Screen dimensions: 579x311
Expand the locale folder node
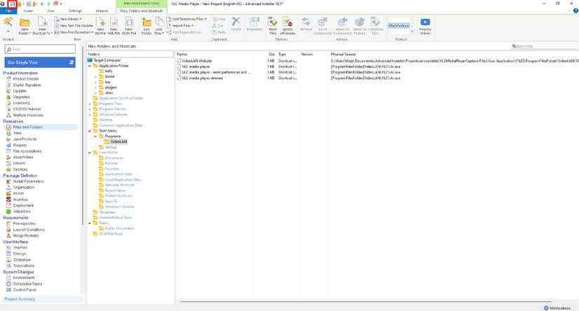[x=95, y=77]
